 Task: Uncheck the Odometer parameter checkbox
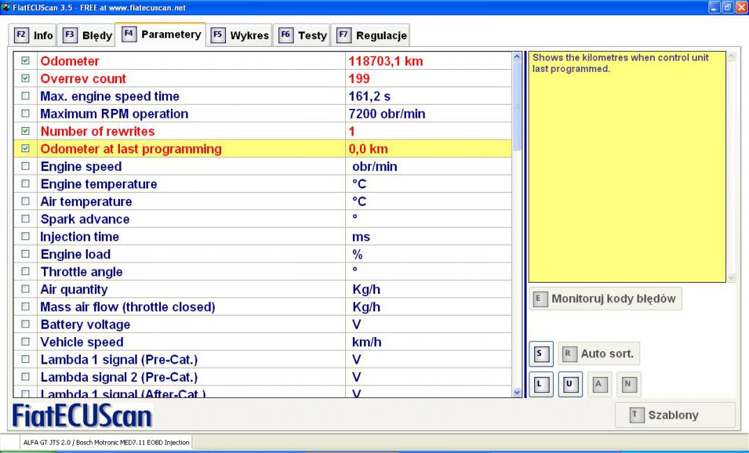26,61
